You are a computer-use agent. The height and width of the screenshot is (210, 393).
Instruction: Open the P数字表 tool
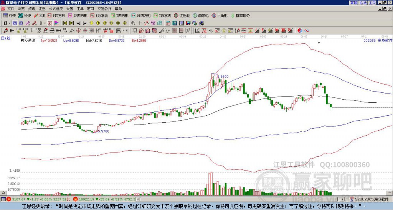tap(99, 15)
